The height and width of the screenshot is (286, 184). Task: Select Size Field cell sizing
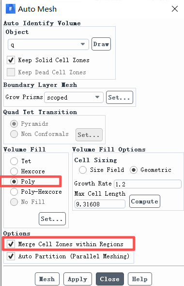tap(83, 170)
